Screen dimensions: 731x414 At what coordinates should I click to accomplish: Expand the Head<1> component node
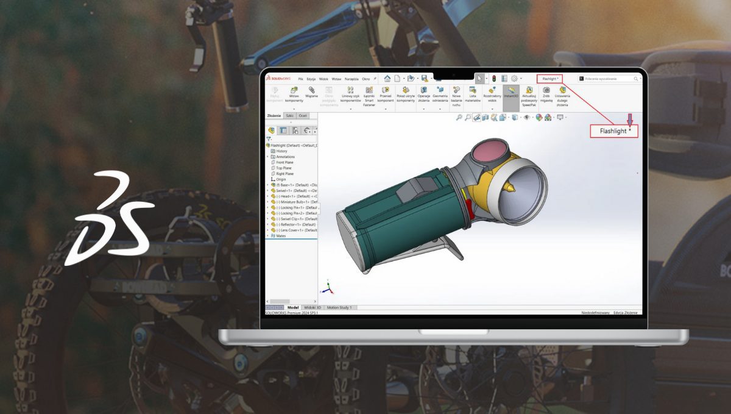tap(267, 196)
